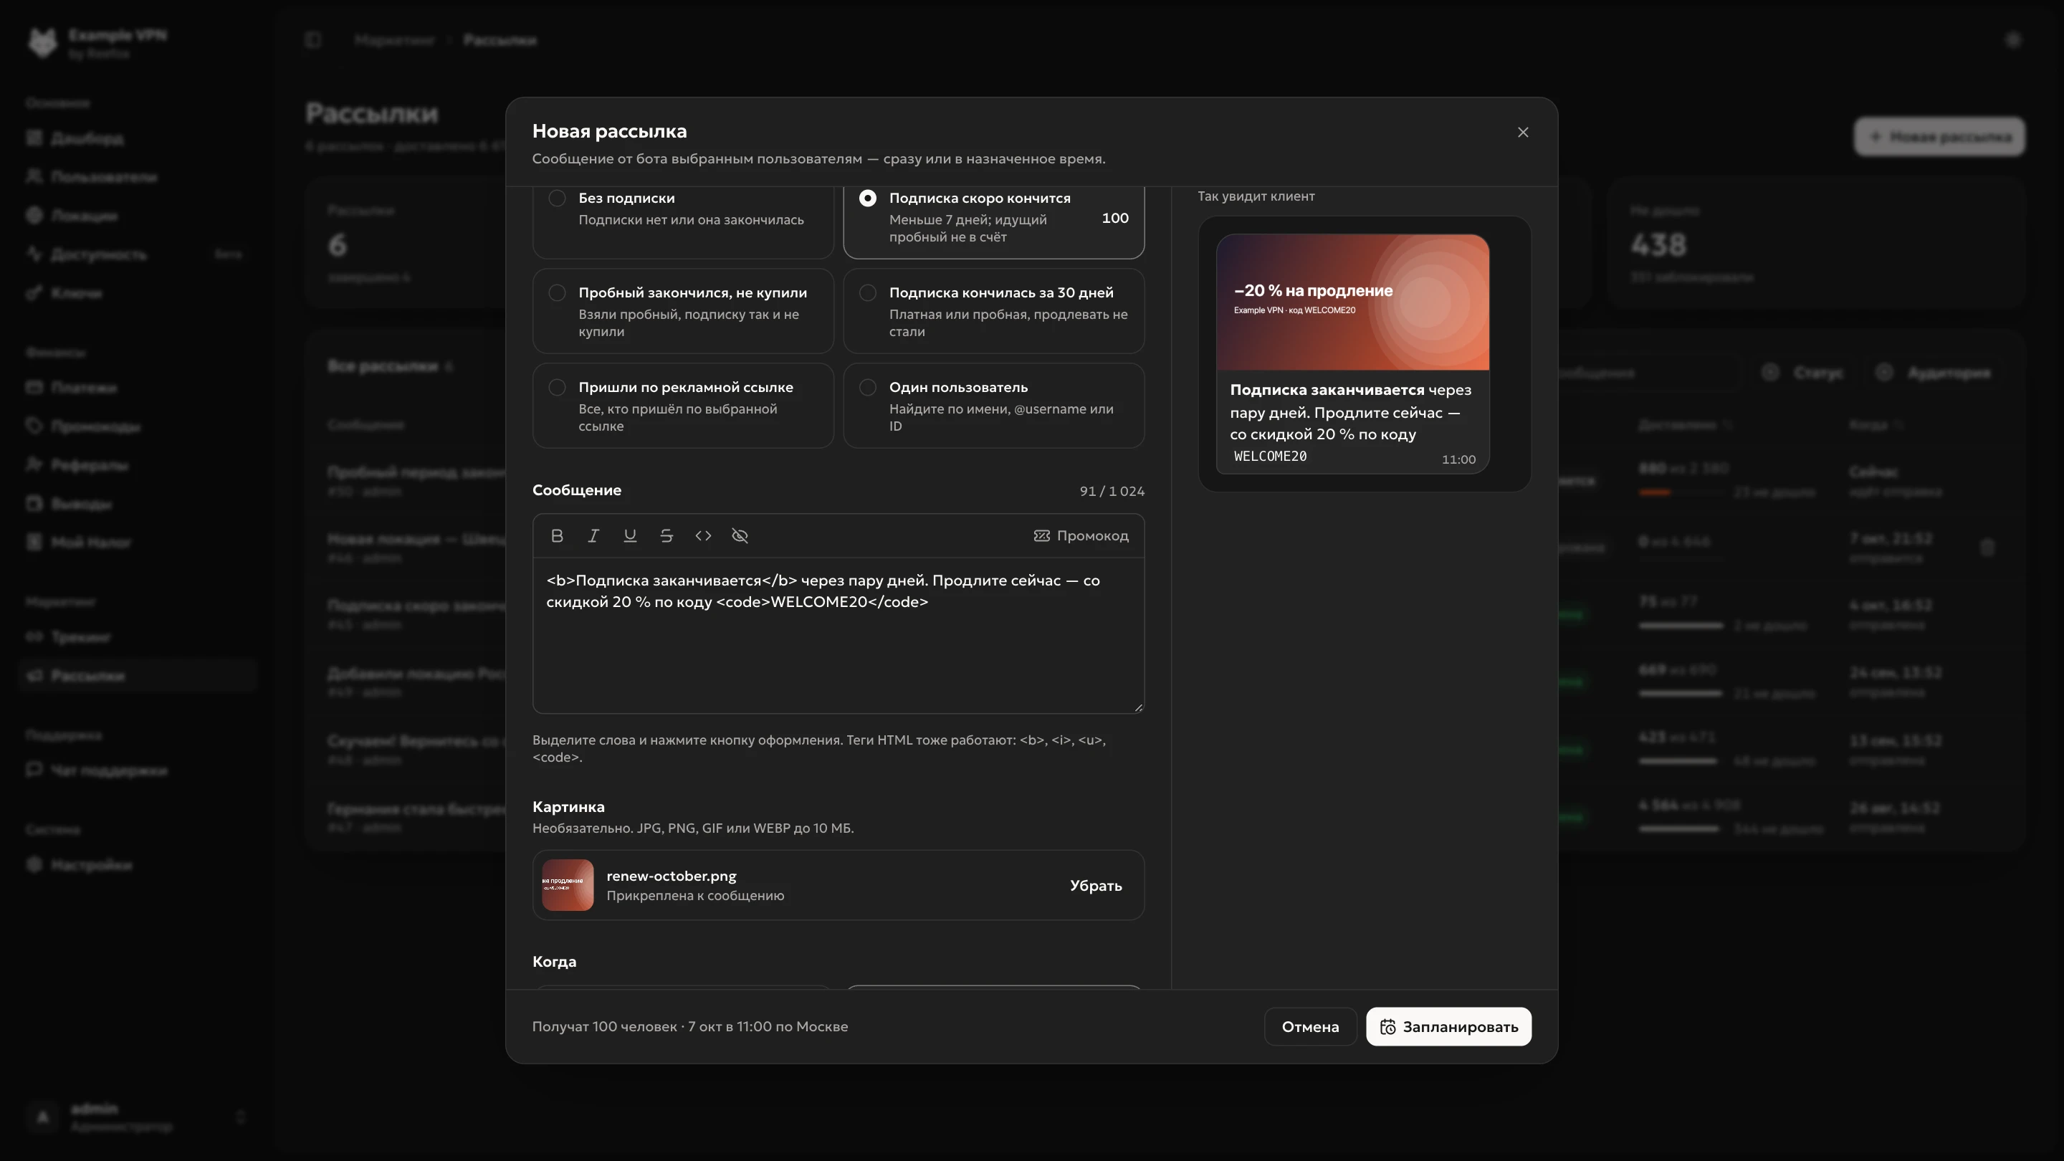Choose Подписка кончилась за 30 дней

click(x=993, y=311)
